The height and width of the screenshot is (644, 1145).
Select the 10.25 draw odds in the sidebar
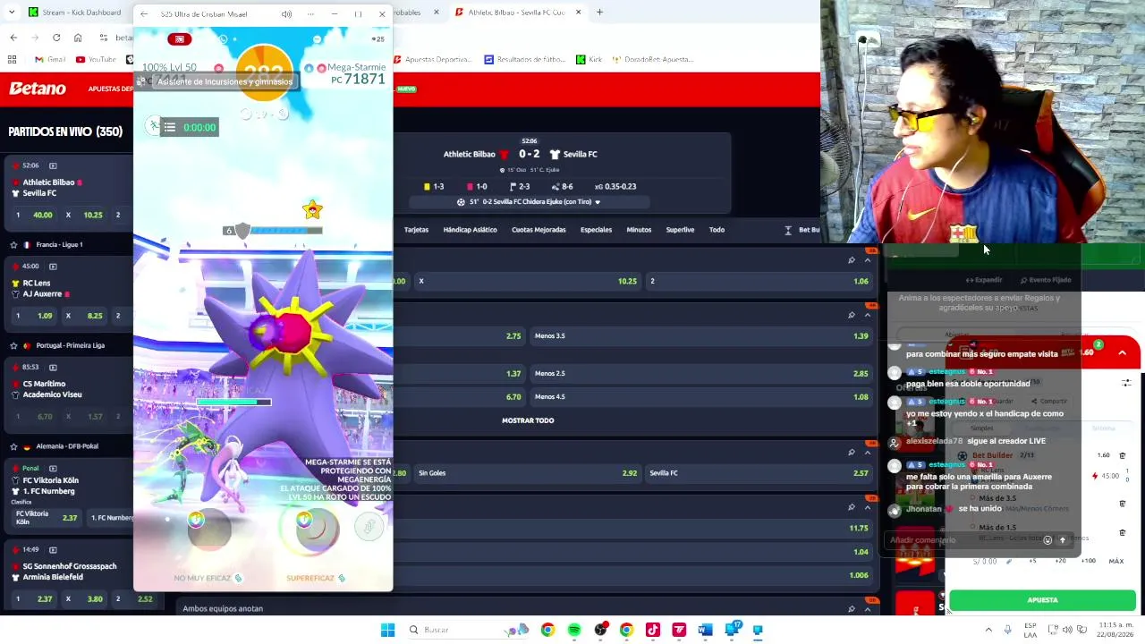(x=84, y=215)
